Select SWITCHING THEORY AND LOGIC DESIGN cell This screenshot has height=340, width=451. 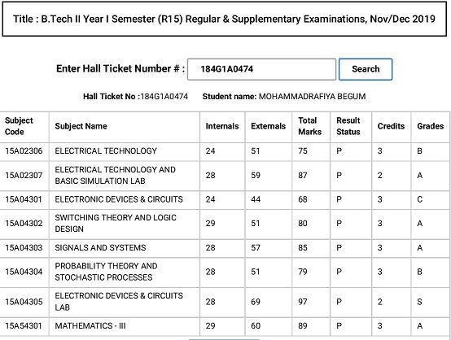pyautogui.click(x=125, y=224)
